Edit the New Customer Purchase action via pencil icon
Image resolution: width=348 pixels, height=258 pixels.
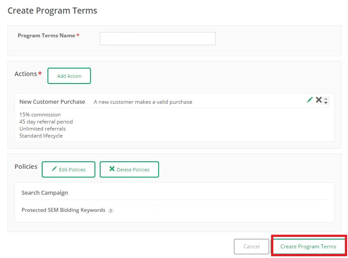(x=310, y=100)
